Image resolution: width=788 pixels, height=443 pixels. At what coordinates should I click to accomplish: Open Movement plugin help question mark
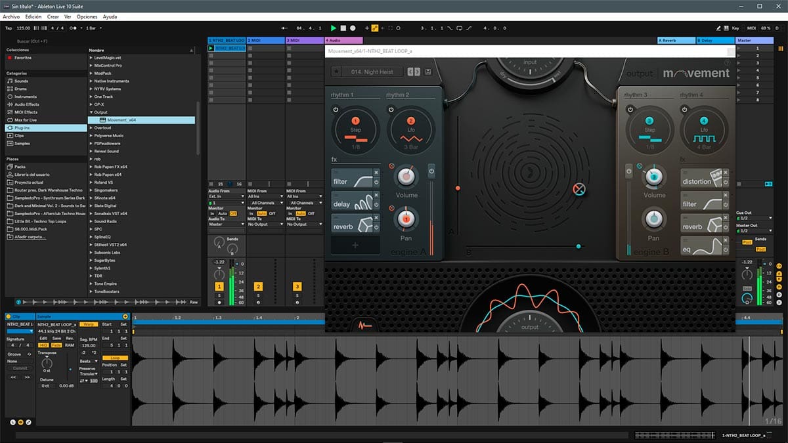click(727, 64)
